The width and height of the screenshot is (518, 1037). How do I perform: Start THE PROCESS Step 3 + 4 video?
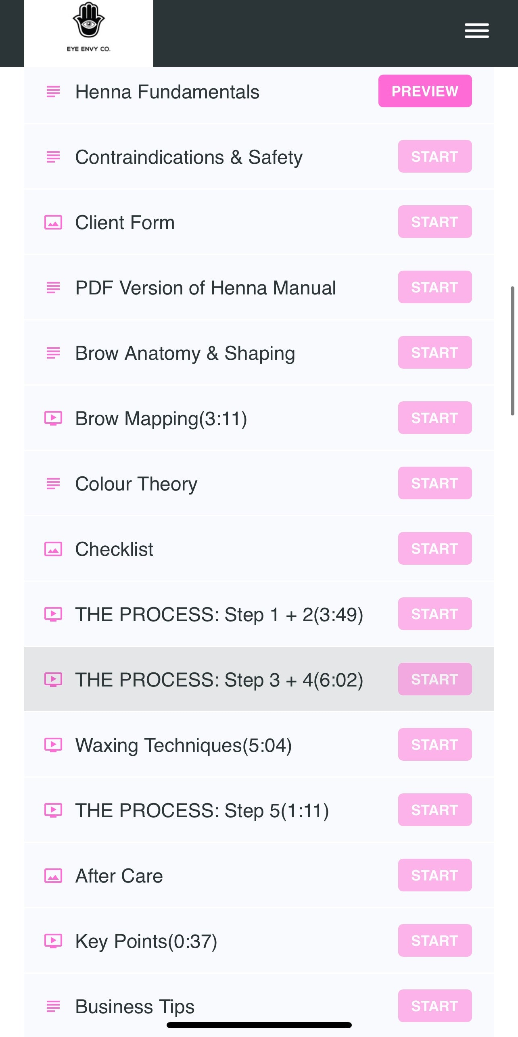pyautogui.click(x=434, y=679)
